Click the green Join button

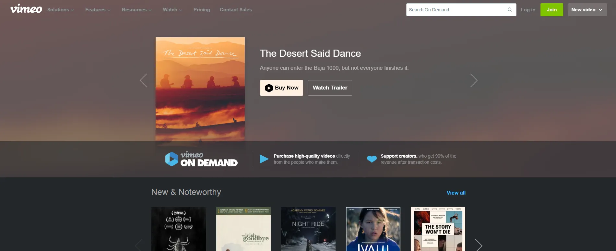(551, 10)
